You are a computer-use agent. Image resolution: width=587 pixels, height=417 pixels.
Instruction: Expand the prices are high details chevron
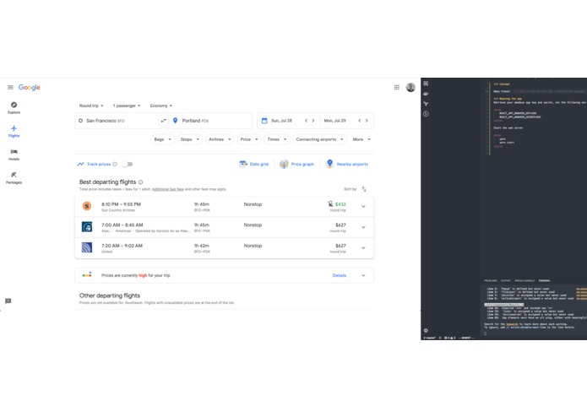363,275
